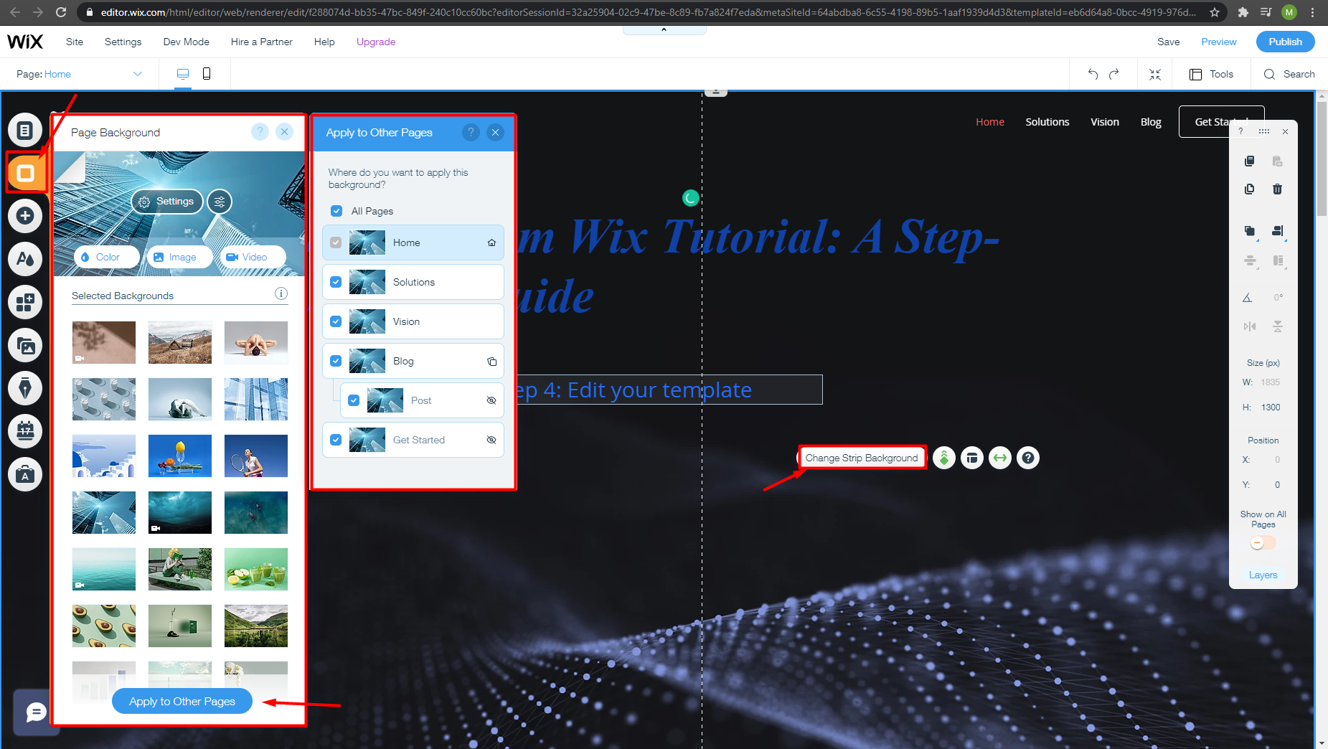This screenshot has width=1328, height=749.
Task: Click the Selected Backgrounds info icon
Action: 281,293
